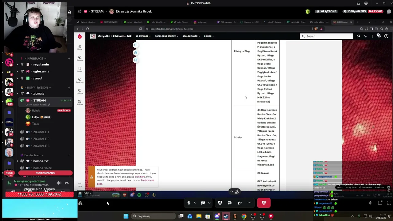Viewport: 393px width, 221px height.
Task: Add a channel to the INFORMACJE category
Action: coord(69,58)
